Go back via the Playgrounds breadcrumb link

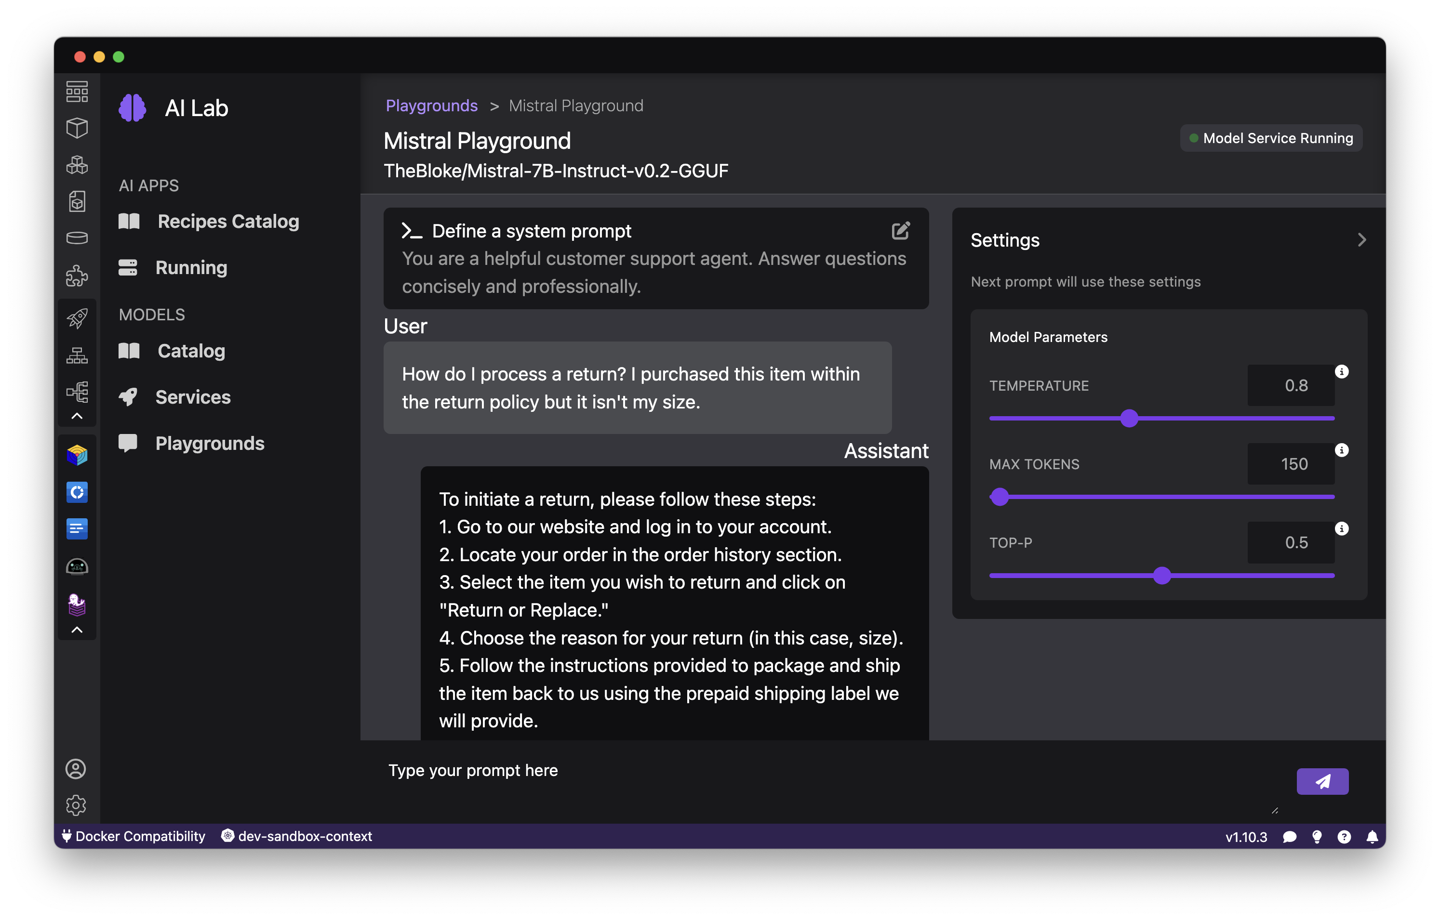click(431, 106)
